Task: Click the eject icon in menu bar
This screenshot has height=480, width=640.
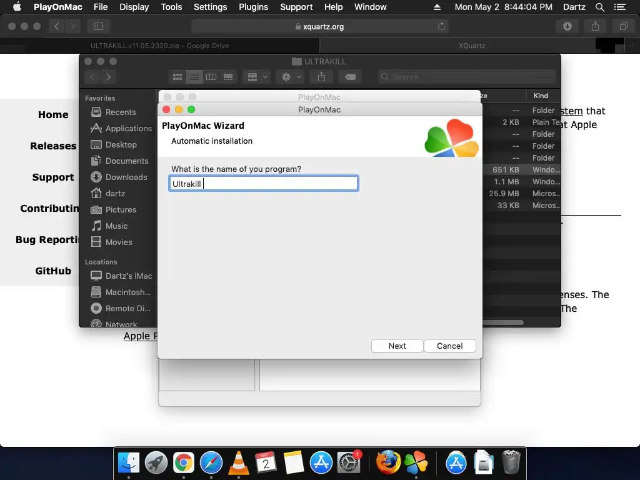Action: click(437, 7)
